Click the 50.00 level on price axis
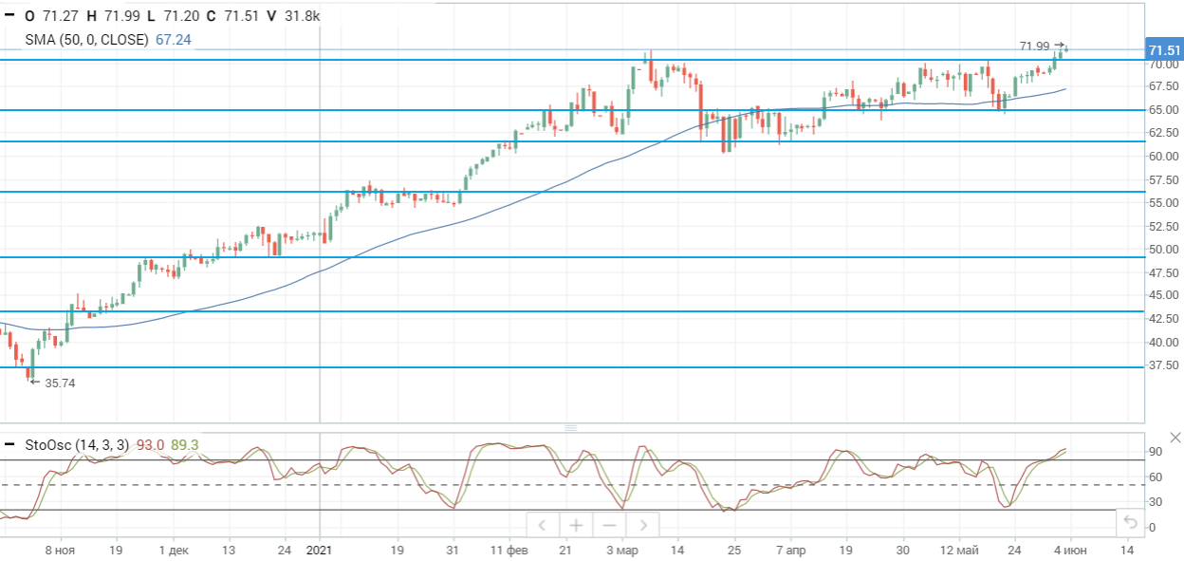Screen dimensions: 1184x561 click(x=1164, y=250)
